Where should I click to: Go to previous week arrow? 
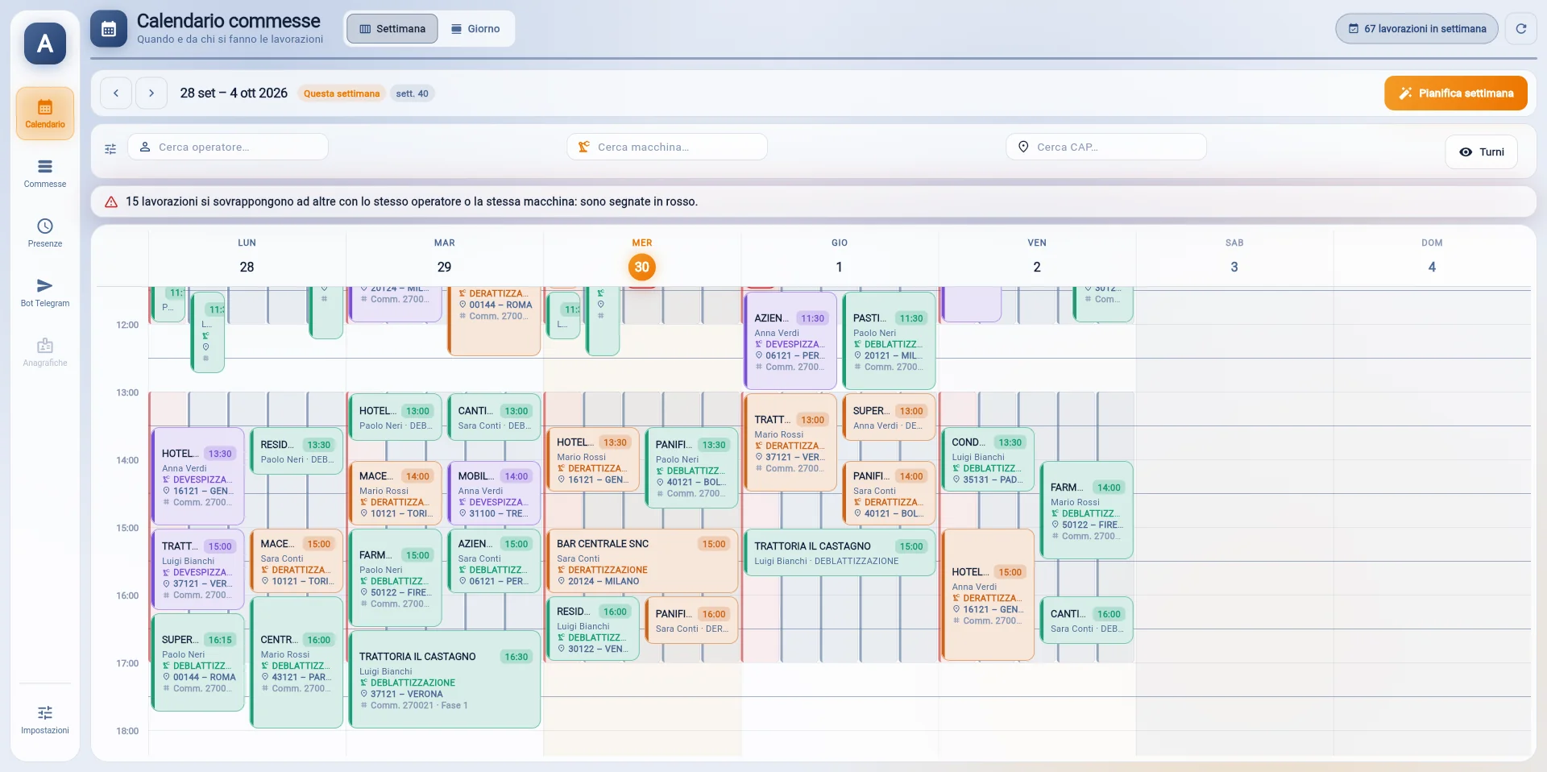click(116, 93)
